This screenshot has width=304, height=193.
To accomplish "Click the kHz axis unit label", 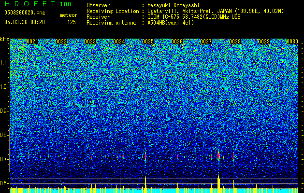I will [x=4, y=39].
